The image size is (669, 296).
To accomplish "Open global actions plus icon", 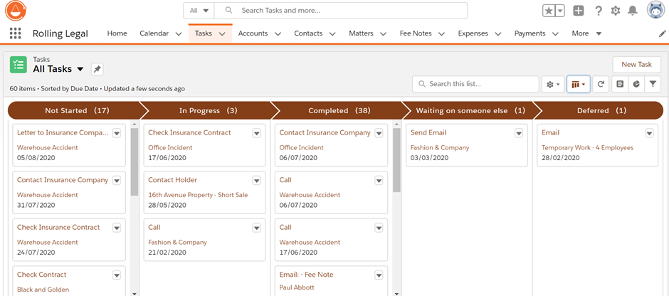I will point(579,11).
